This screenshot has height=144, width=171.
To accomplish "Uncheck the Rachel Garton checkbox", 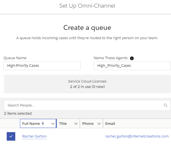I will coord(11,136).
